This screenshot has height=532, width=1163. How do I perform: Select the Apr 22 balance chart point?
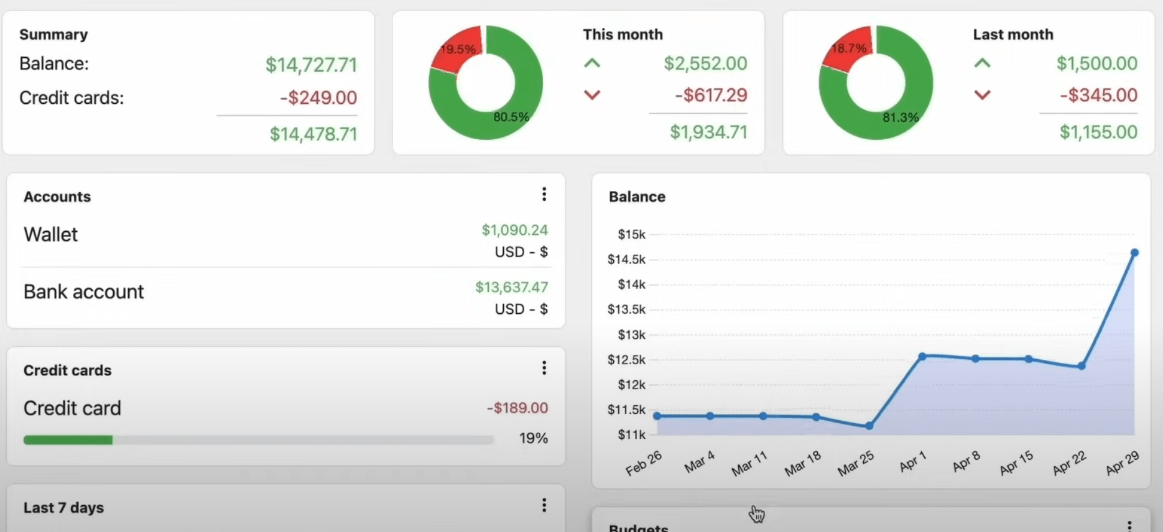1082,366
